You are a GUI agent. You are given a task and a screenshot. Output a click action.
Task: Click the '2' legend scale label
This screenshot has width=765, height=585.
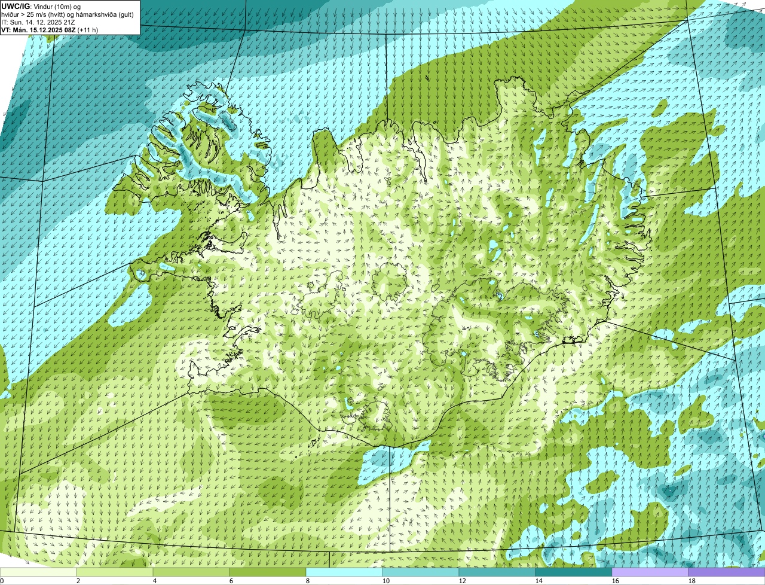point(78,581)
